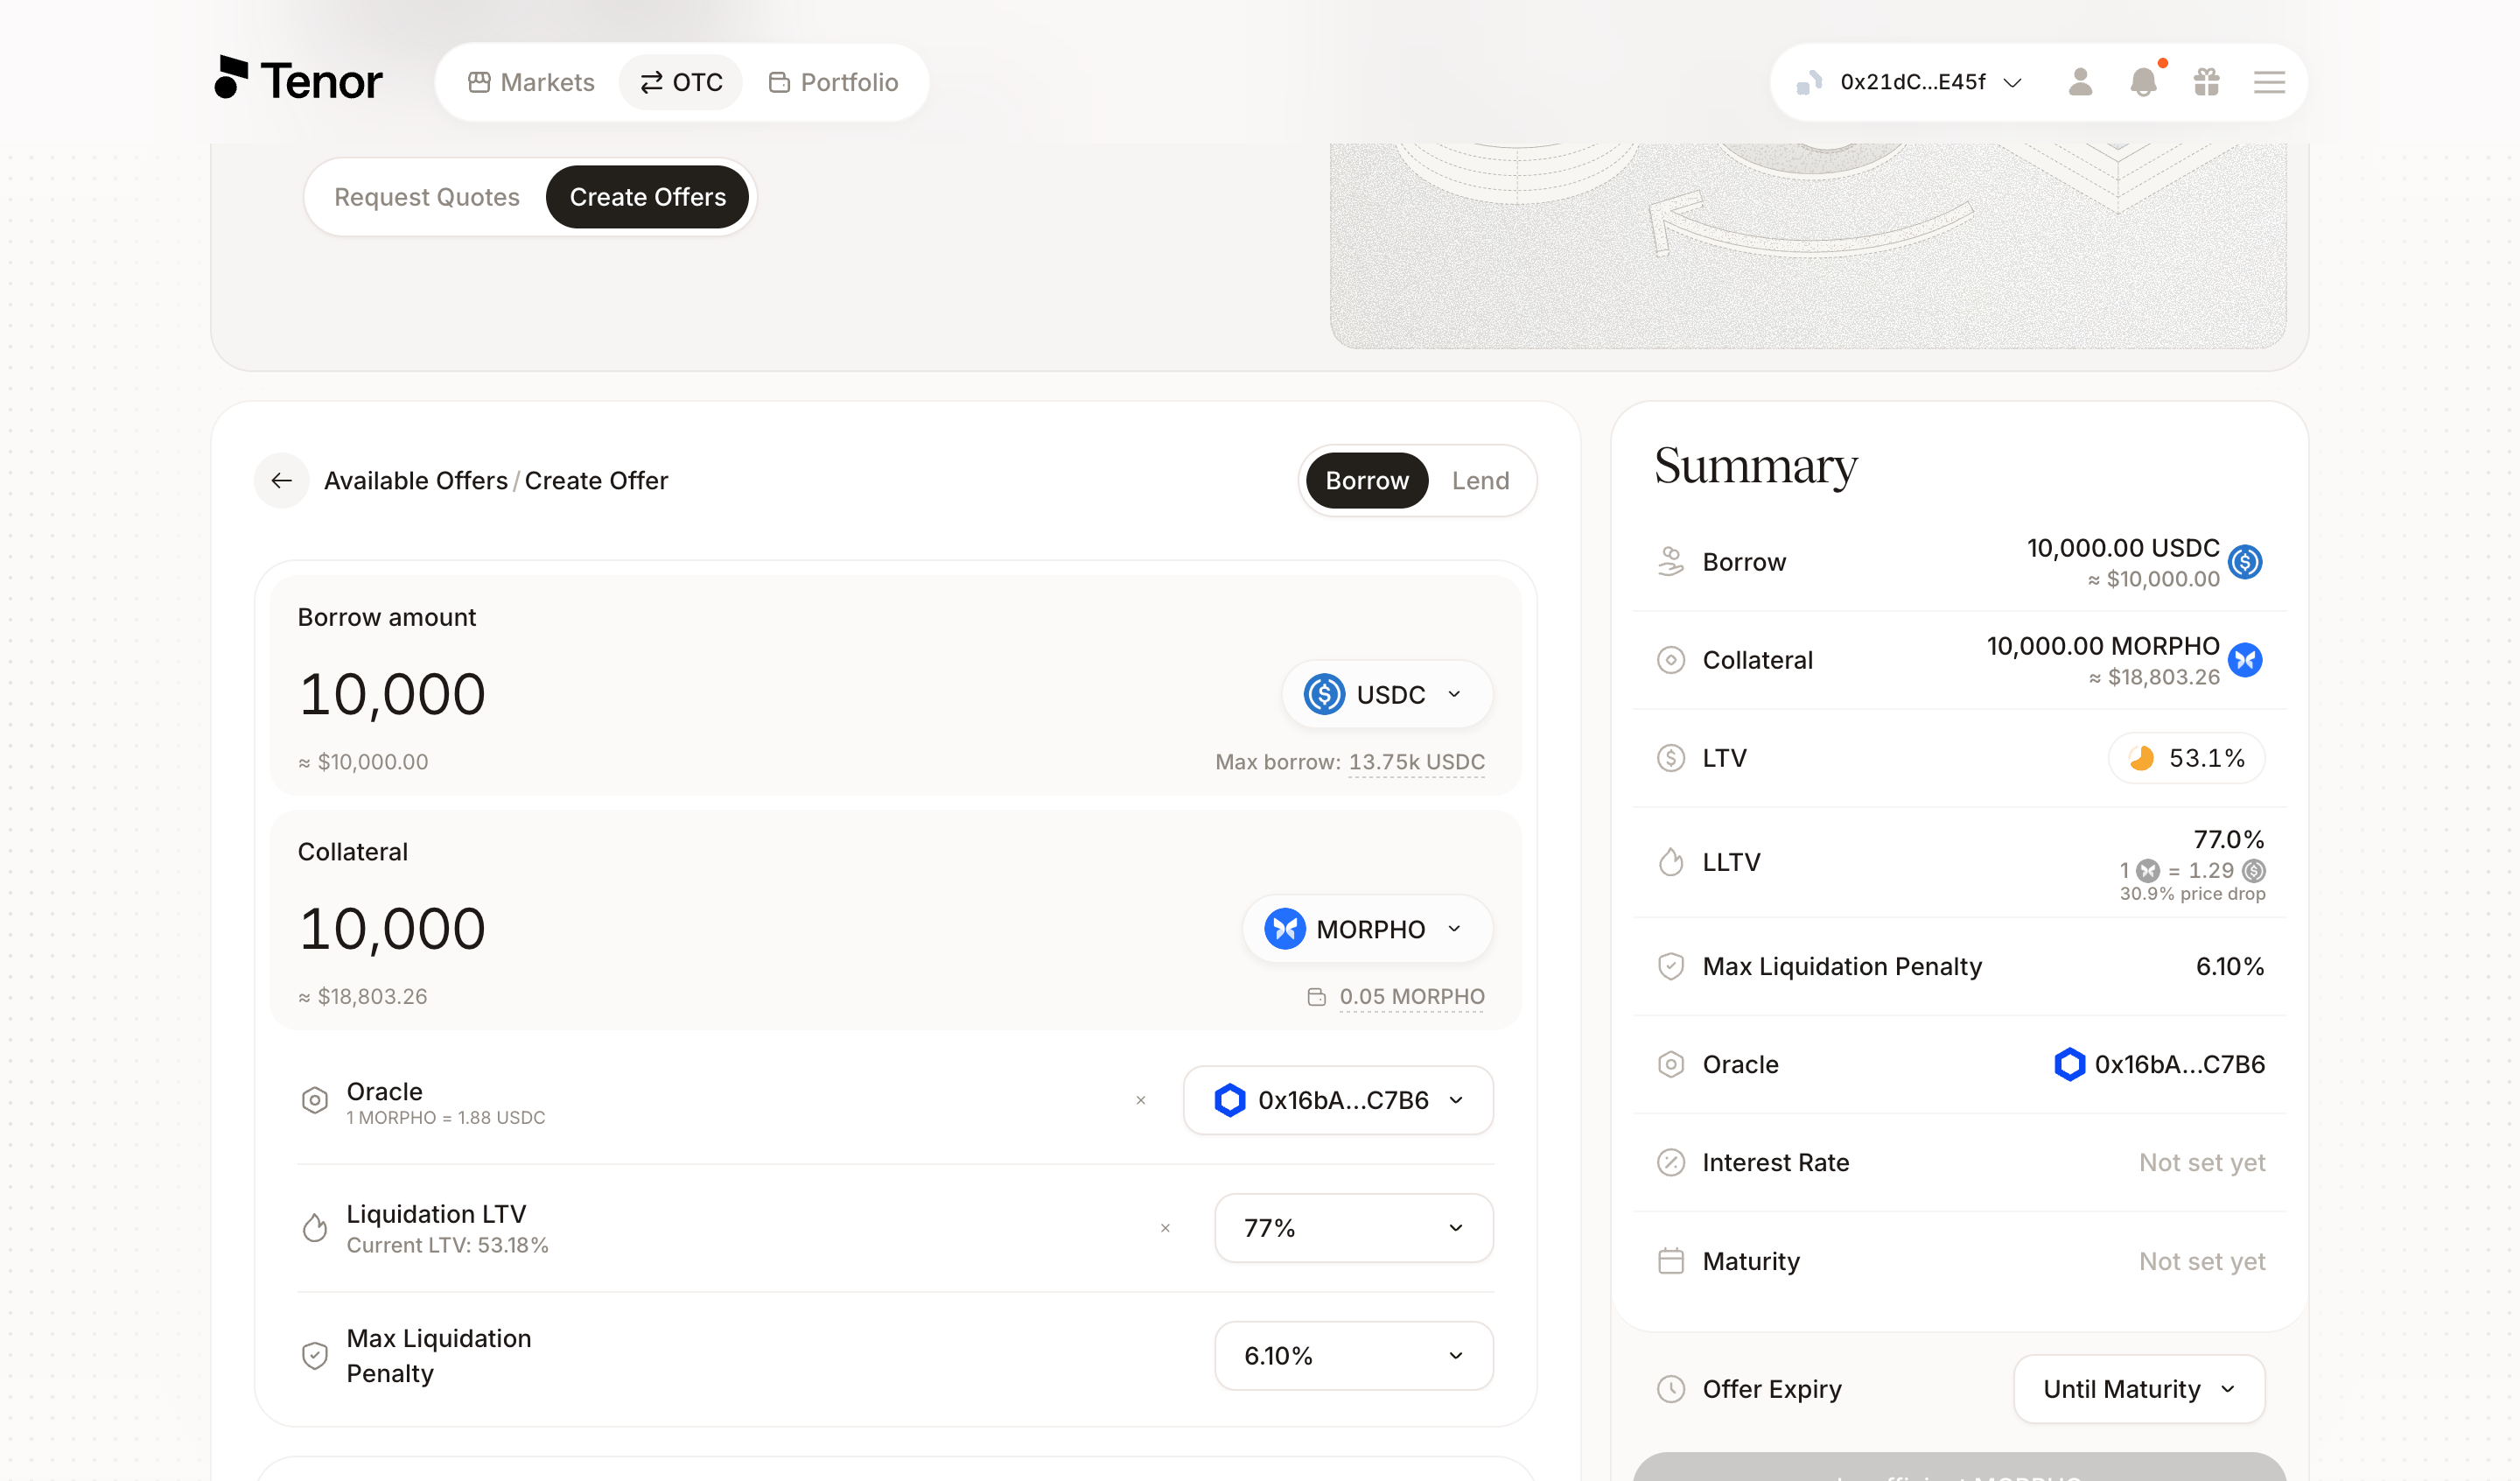Click the 77.0% LLTV value in Summary
2520x1481 pixels.
point(2229,839)
